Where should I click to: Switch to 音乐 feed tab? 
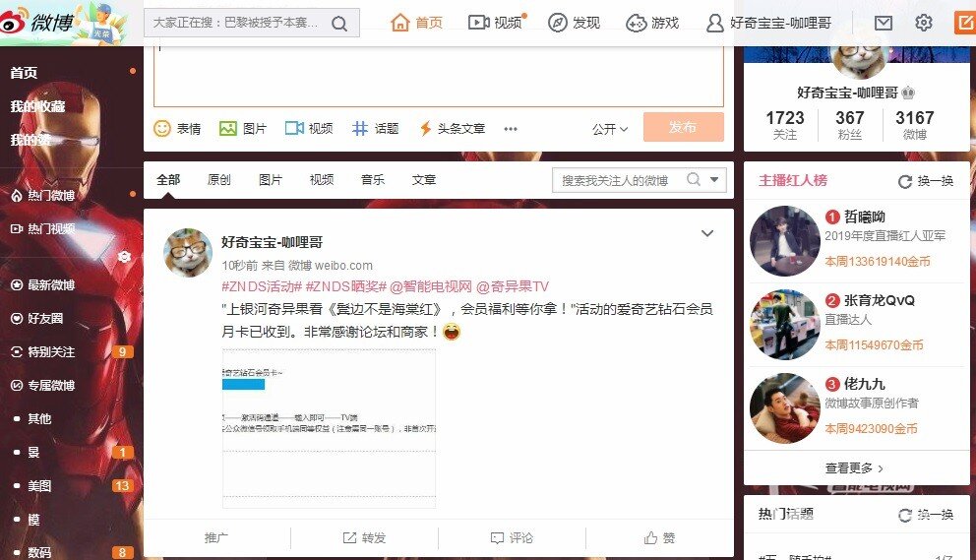point(372,179)
